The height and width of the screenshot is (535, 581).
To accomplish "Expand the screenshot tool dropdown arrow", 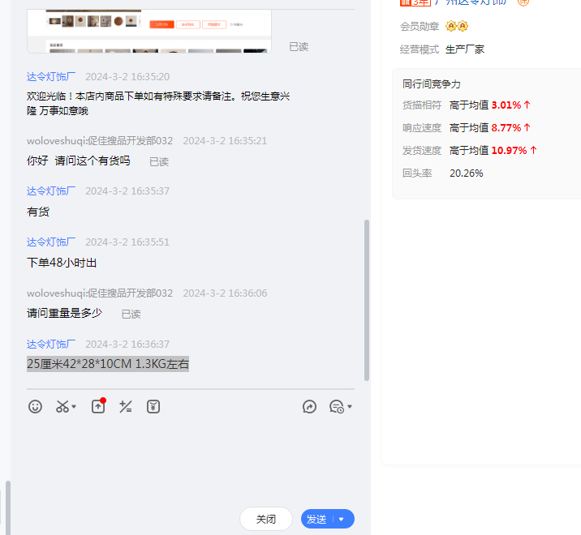I will tap(74, 407).
